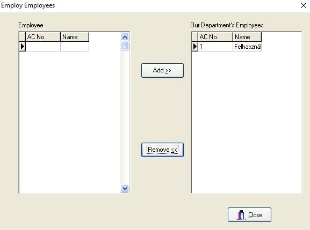
Task: Click empty Name cell in Employee list
Action: [x=75, y=46]
